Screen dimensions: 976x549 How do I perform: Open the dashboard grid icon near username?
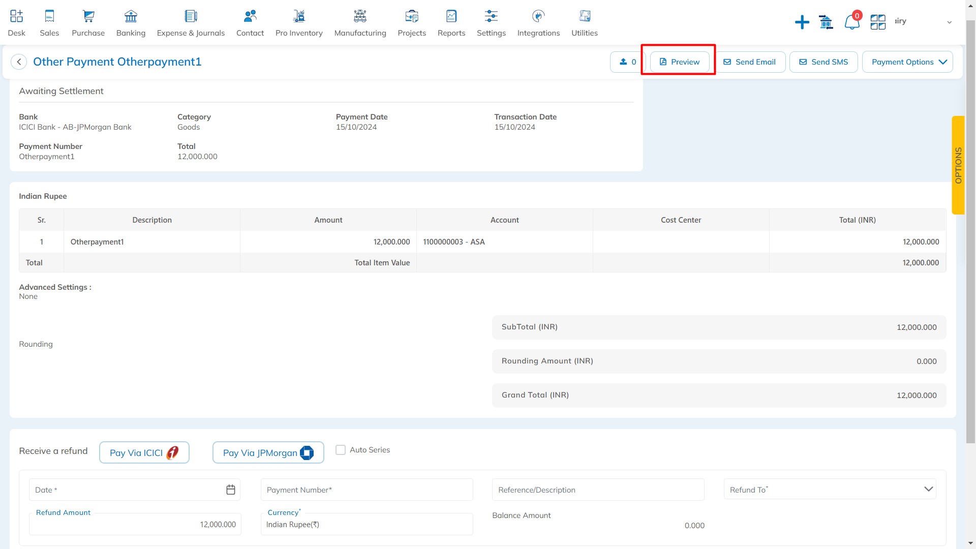pos(878,22)
